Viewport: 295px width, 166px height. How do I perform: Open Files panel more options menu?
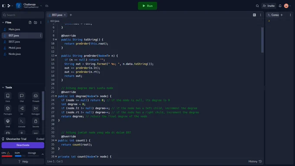[x=41, y=23]
